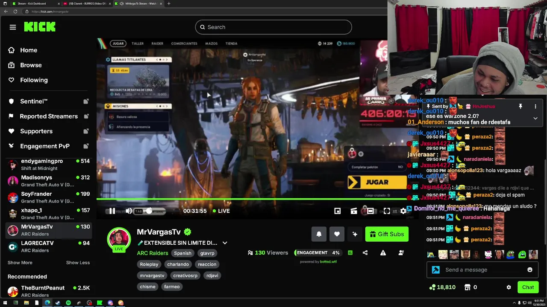This screenshot has width=547, height=307.
Task: Open the clip creation icon
Action: (x=354, y=211)
